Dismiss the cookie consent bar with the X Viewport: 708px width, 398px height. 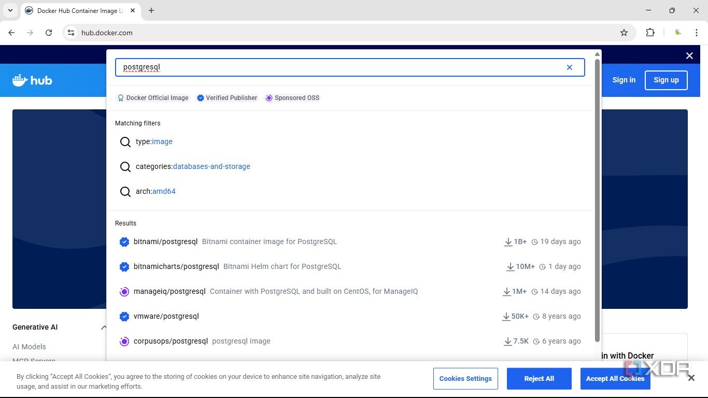[x=691, y=378]
